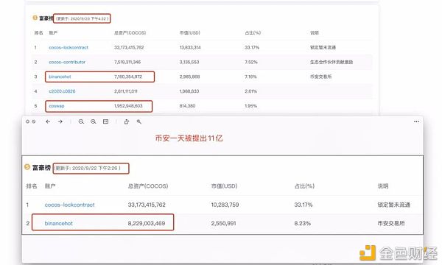Select the 3,135,553 market value
The image size is (442, 265).
189,62
